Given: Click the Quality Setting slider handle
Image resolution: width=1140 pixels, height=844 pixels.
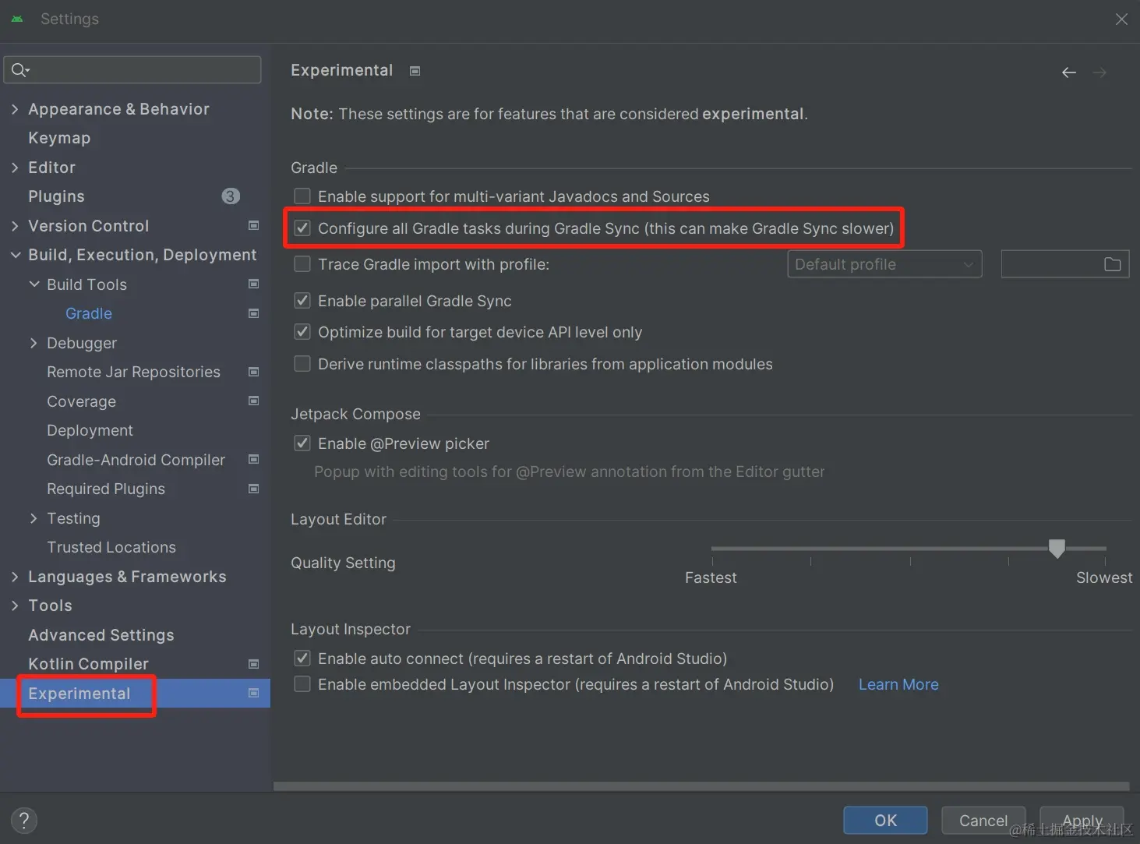Looking at the screenshot, I should pyautogui.click(x=1057, y=549).
